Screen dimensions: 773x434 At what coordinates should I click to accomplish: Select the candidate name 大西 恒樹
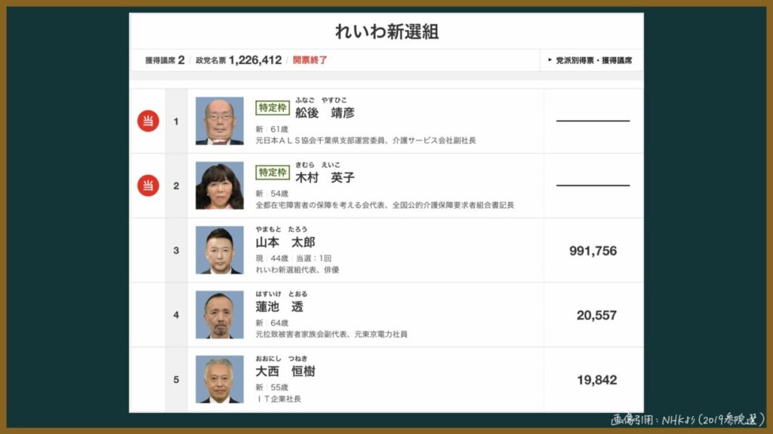click(x=285, y=371)
